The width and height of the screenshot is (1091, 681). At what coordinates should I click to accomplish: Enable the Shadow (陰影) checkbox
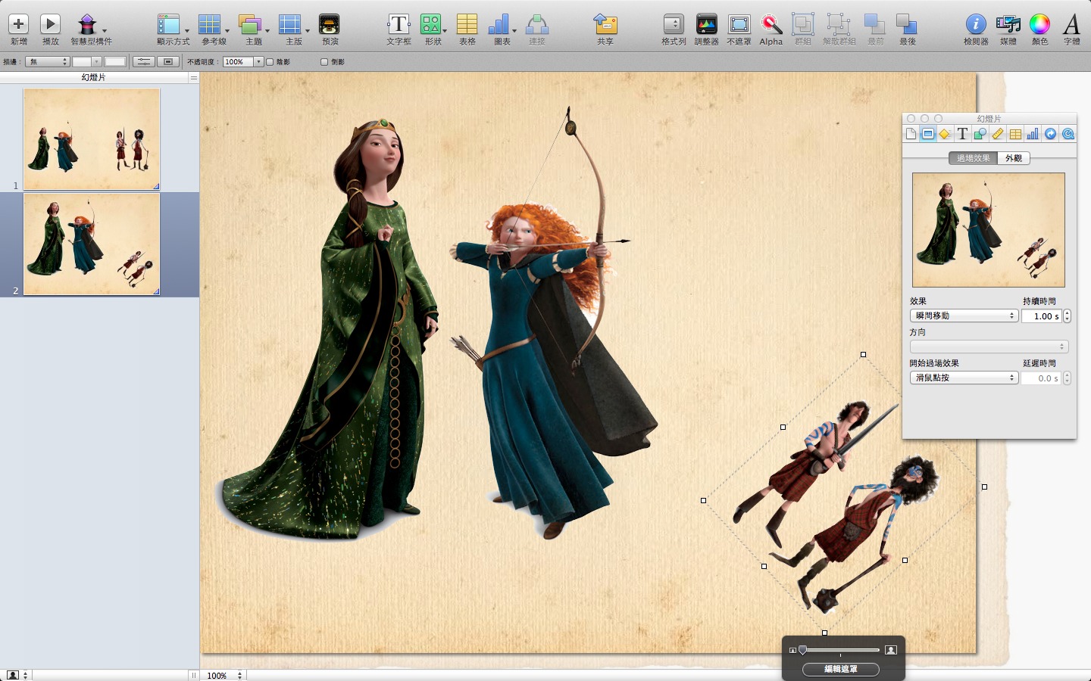(x=270, y=62)
